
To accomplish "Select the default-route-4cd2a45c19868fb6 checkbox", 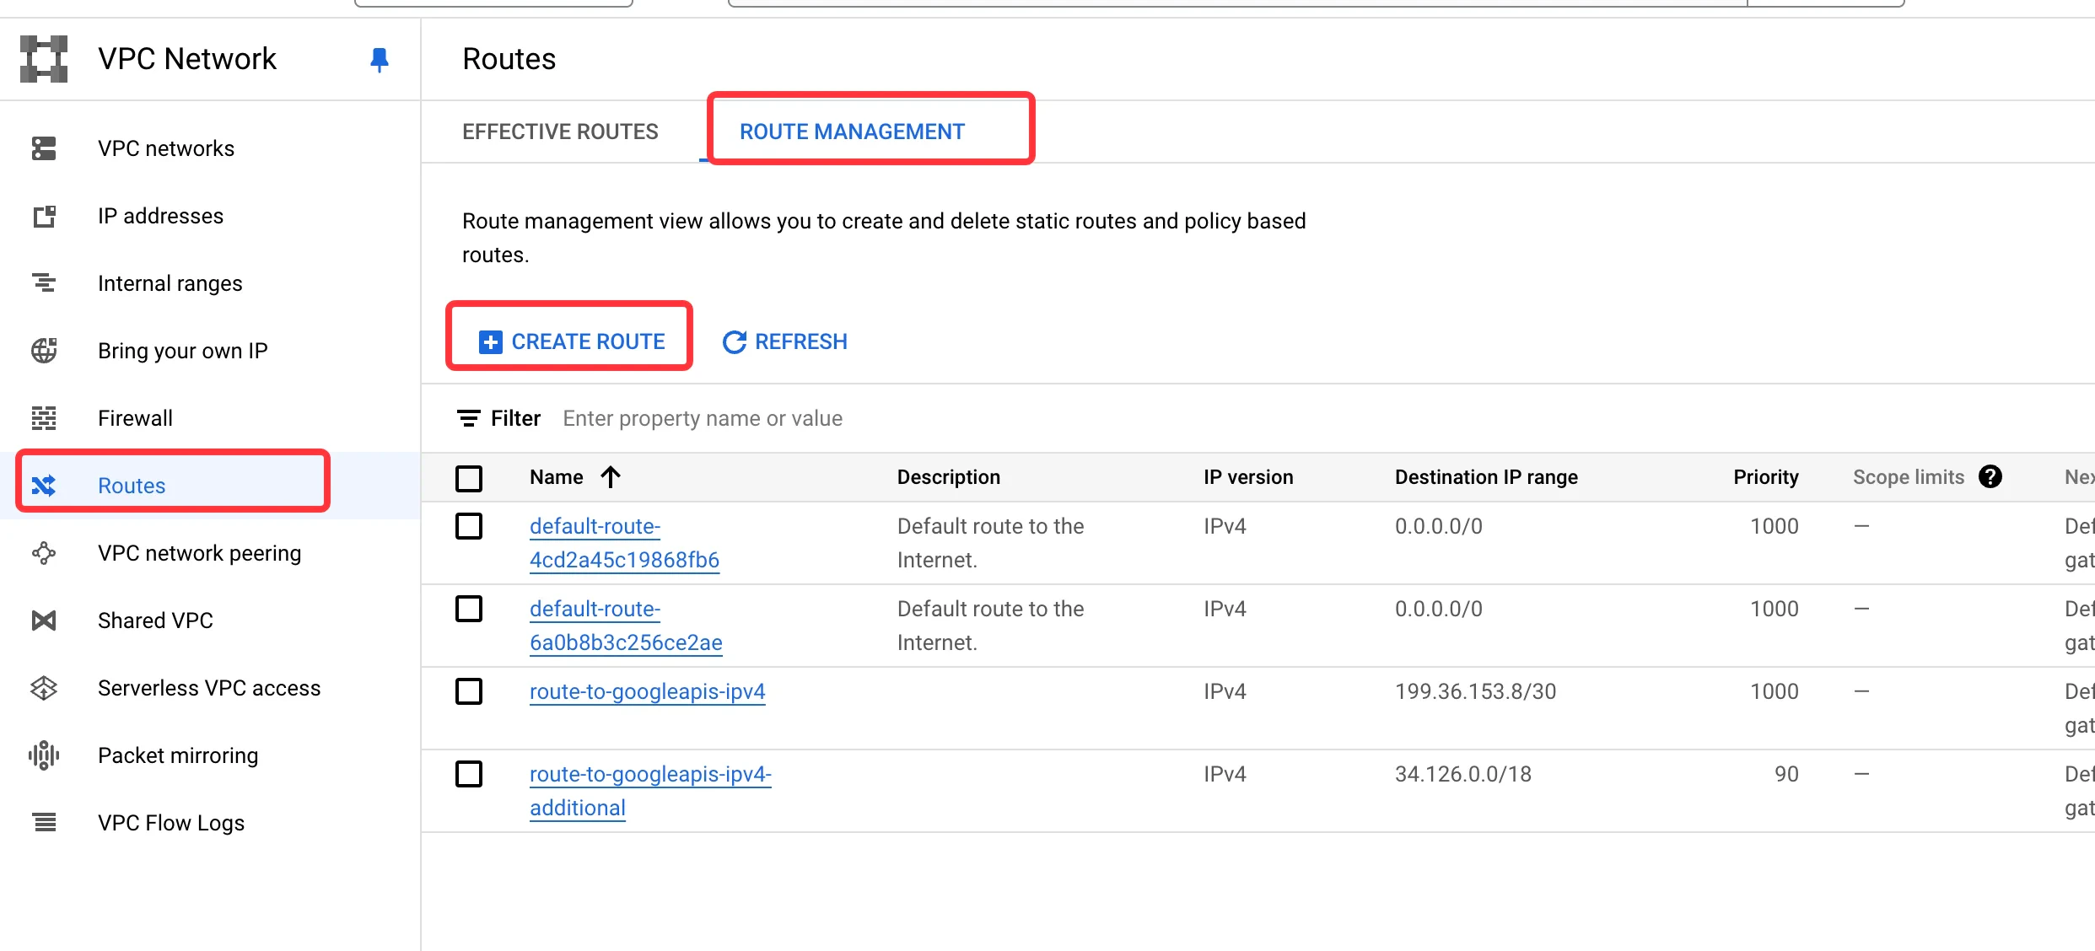I will click(469, 526).
